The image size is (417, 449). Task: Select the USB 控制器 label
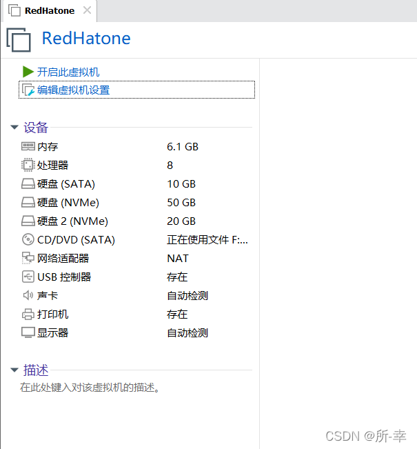pyautogui.click(x=64, y=277)
